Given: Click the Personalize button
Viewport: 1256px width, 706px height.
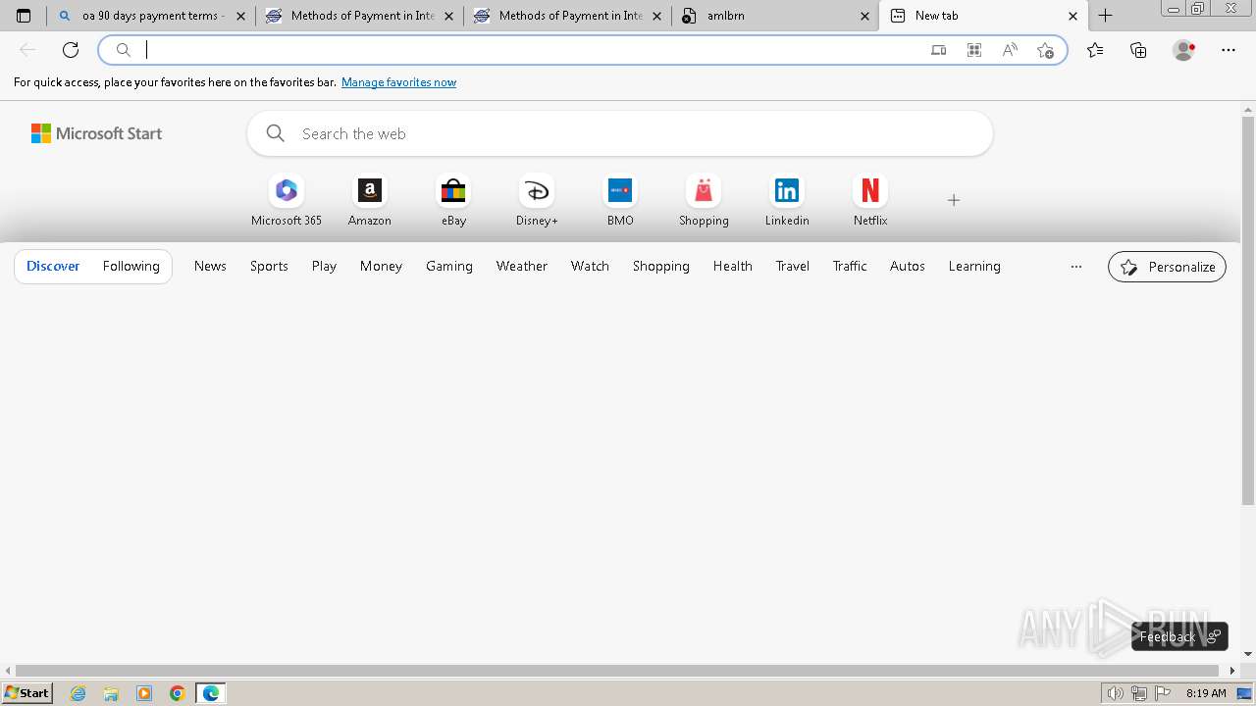Looking at the screenshot, I should (1167, 267).
